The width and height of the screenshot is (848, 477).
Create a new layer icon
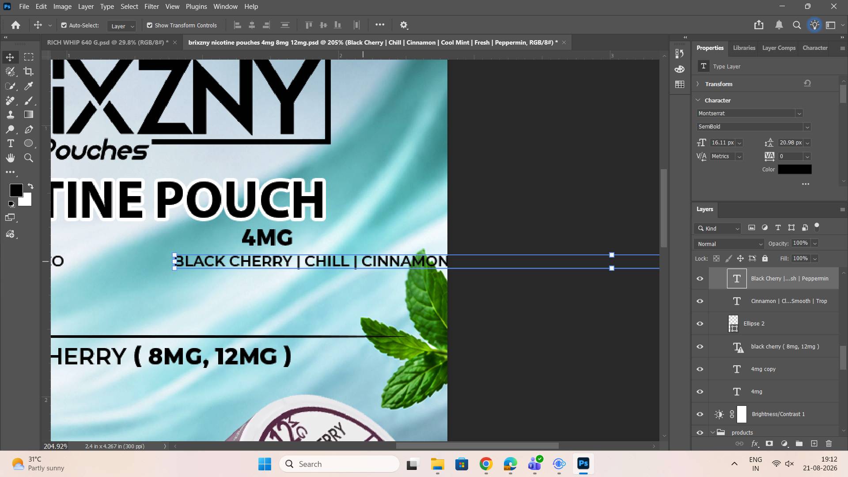click(x=814, y=443)
